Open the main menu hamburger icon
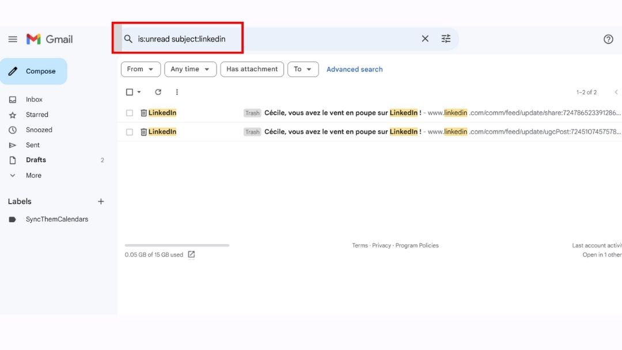The height and width of the screenshot is (350, 622). (x=13, y=39)
